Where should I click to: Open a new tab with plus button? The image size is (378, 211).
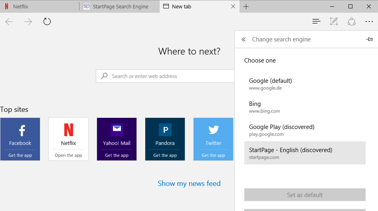pos(246,6)
